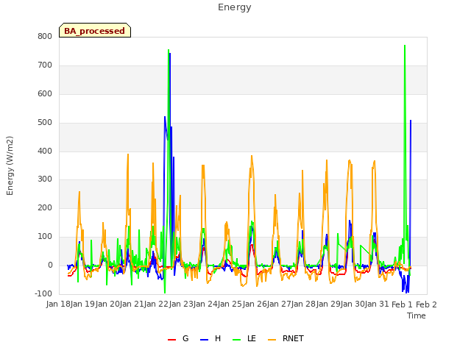Click the Energy chart title
The height and width of the screenshot is (353, 471).
[x=235, y=7]
